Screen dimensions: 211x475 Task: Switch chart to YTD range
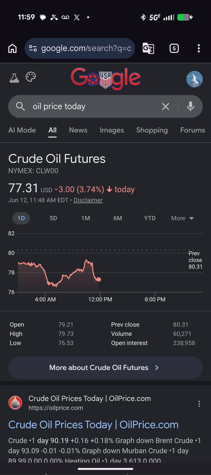tap(150, 218)
